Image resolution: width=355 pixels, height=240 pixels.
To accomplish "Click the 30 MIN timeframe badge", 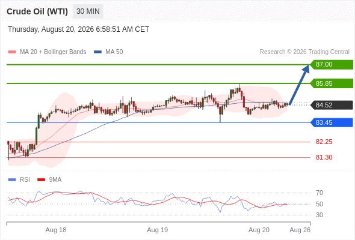I will click(88, 11).
